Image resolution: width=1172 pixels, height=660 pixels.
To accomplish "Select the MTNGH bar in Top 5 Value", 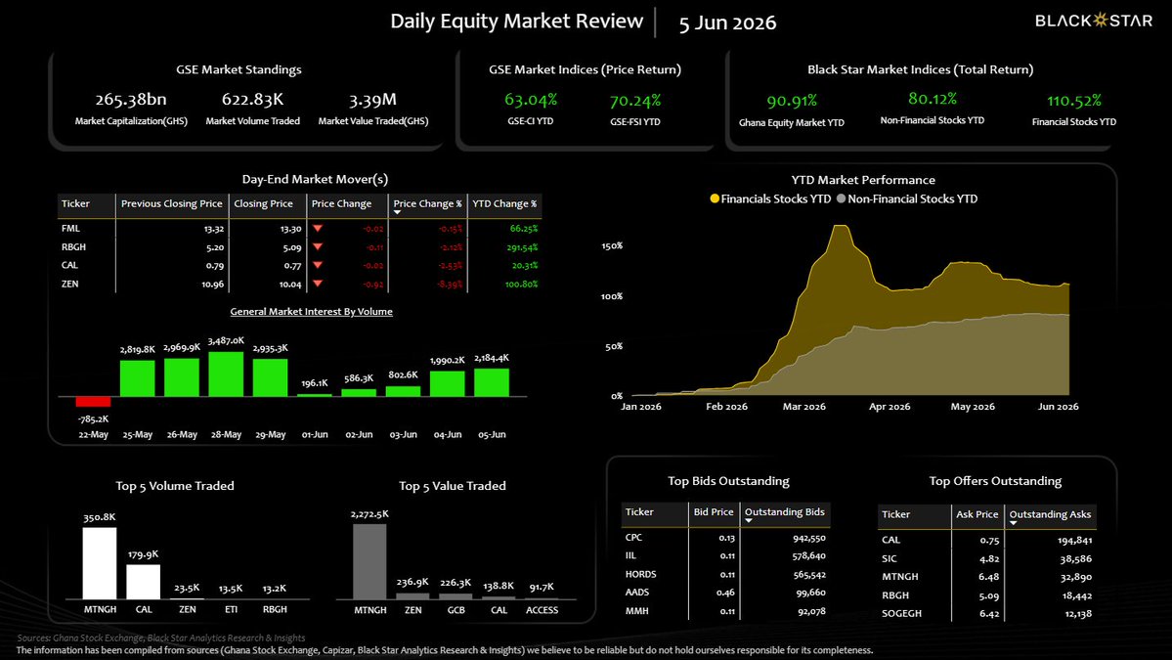I will (x=369, y=561).
